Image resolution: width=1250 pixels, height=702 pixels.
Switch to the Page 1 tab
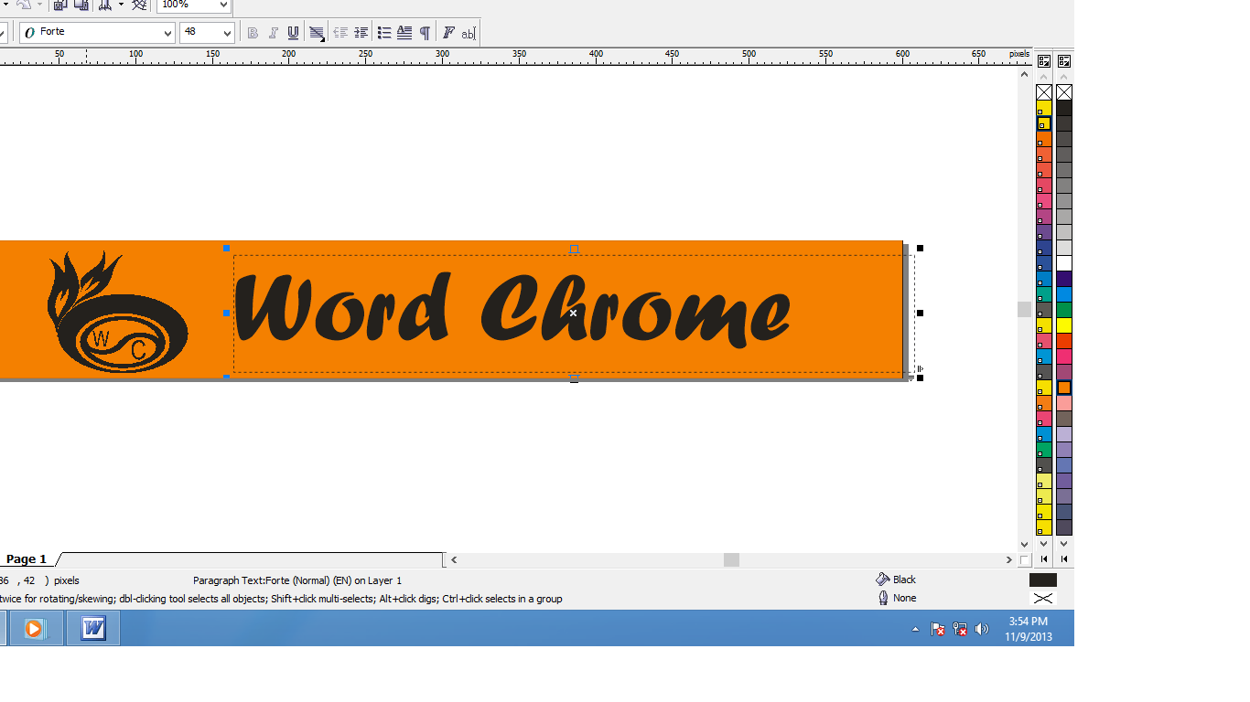(x=27, y=559)
